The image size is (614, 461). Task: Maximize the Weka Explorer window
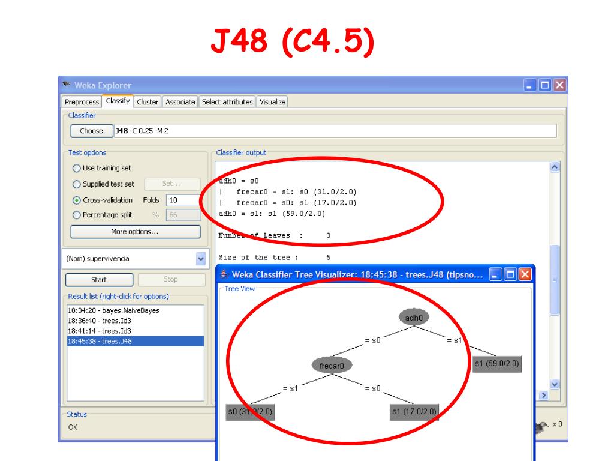click(x=544, y=85)
